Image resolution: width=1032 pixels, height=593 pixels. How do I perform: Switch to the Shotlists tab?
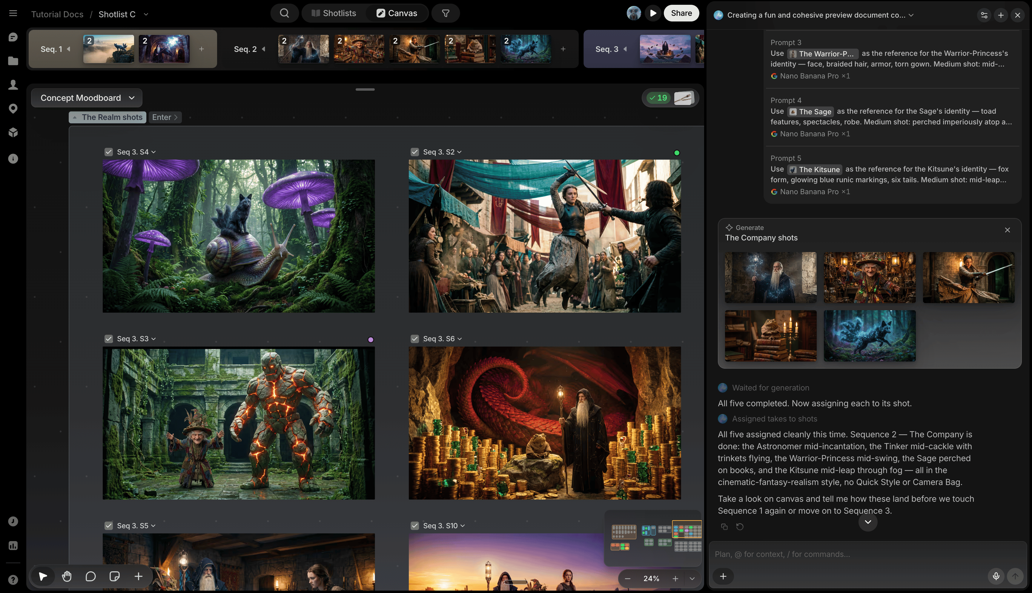tap(334, 13)
